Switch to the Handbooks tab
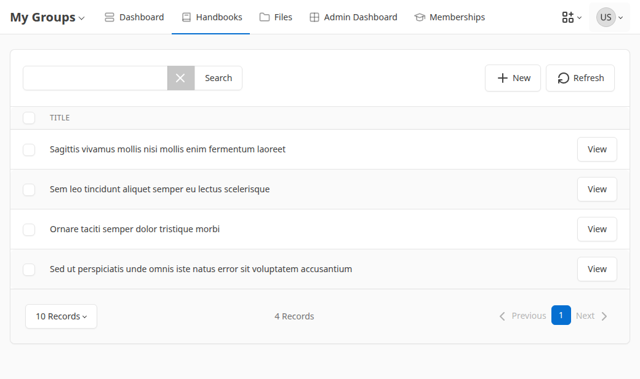640x379 pixels. (x=212, y=17)
